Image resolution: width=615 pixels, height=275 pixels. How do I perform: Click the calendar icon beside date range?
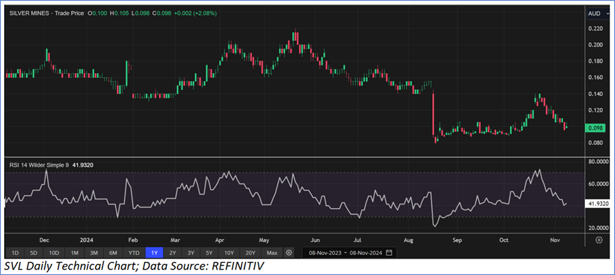(x=388, y=252)
